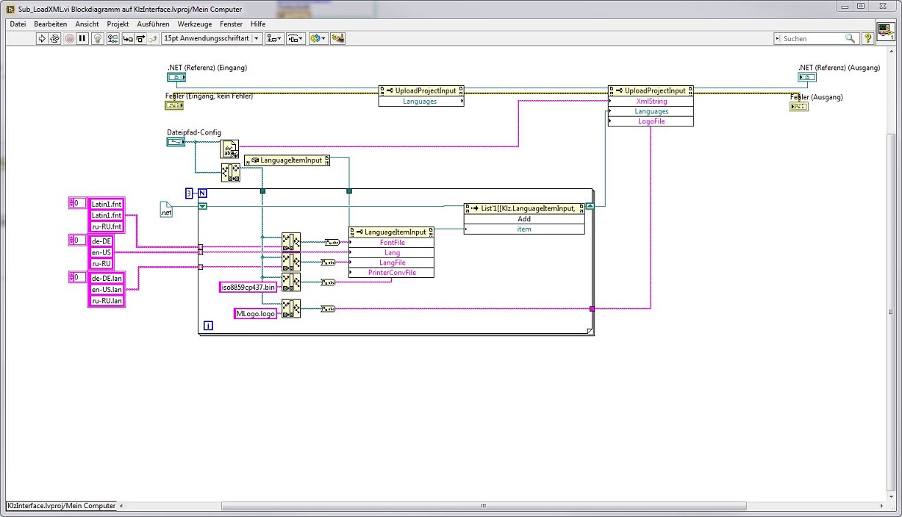Screen dimensions: 902x517
Task: Open the Ausführen menu
Action: (x=153, y=24)
